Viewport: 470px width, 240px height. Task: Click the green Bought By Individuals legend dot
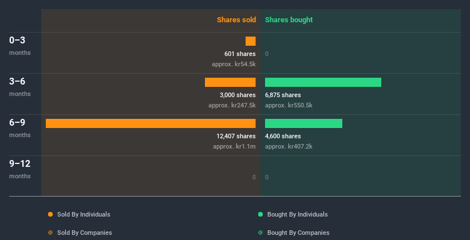click(260, 214)
